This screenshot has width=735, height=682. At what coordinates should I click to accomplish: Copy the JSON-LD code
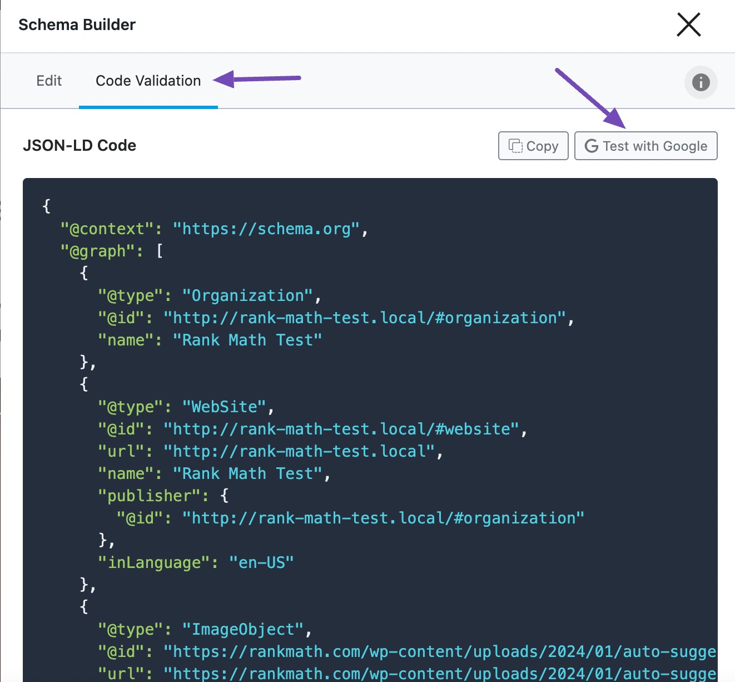[533, 146]
